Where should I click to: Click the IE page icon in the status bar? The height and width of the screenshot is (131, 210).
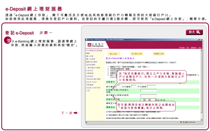coord(86,122)
